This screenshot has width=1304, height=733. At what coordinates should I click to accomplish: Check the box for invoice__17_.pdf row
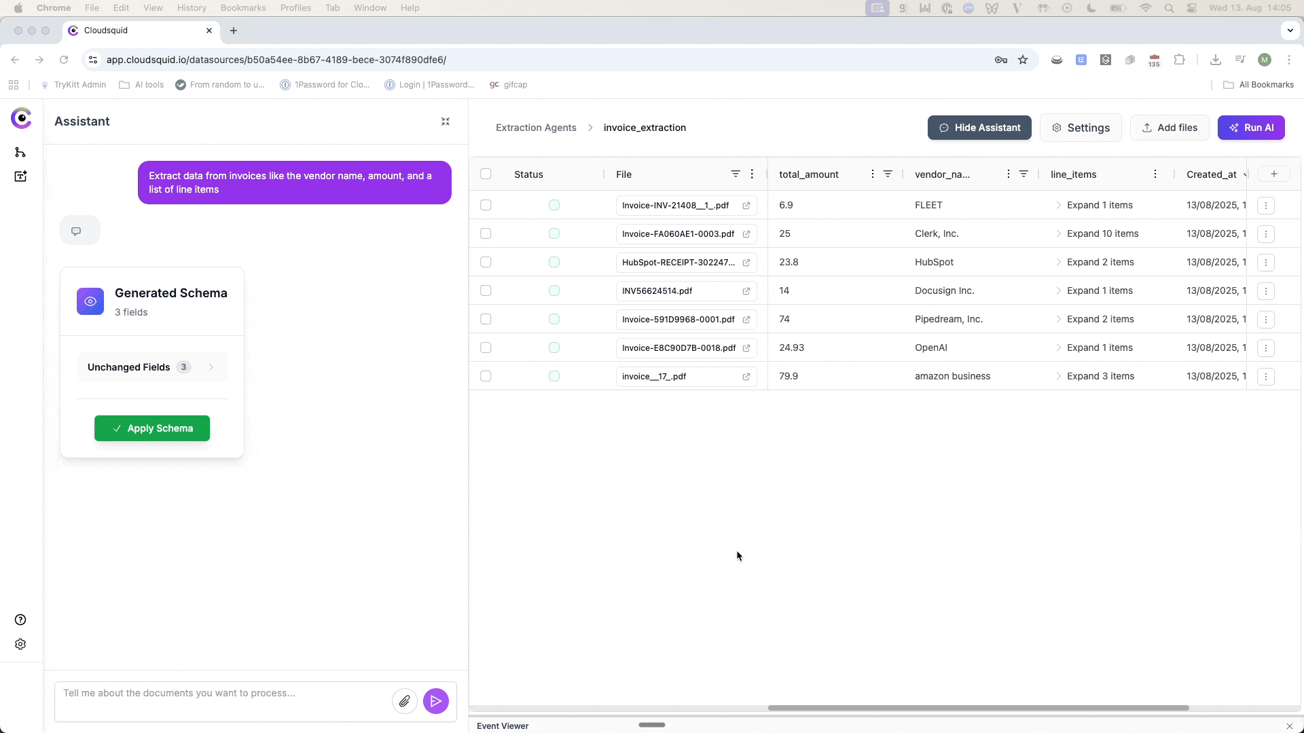pos(486,376)
